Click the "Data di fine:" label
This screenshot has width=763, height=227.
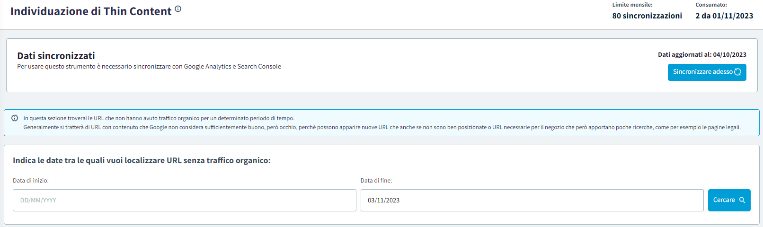(376, 181)
